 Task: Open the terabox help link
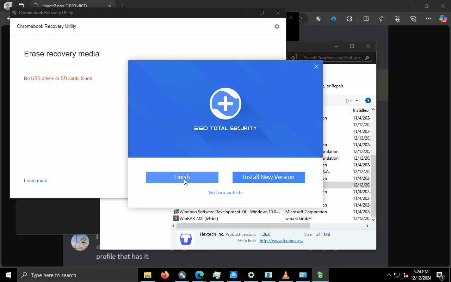[x=281, y=241]
